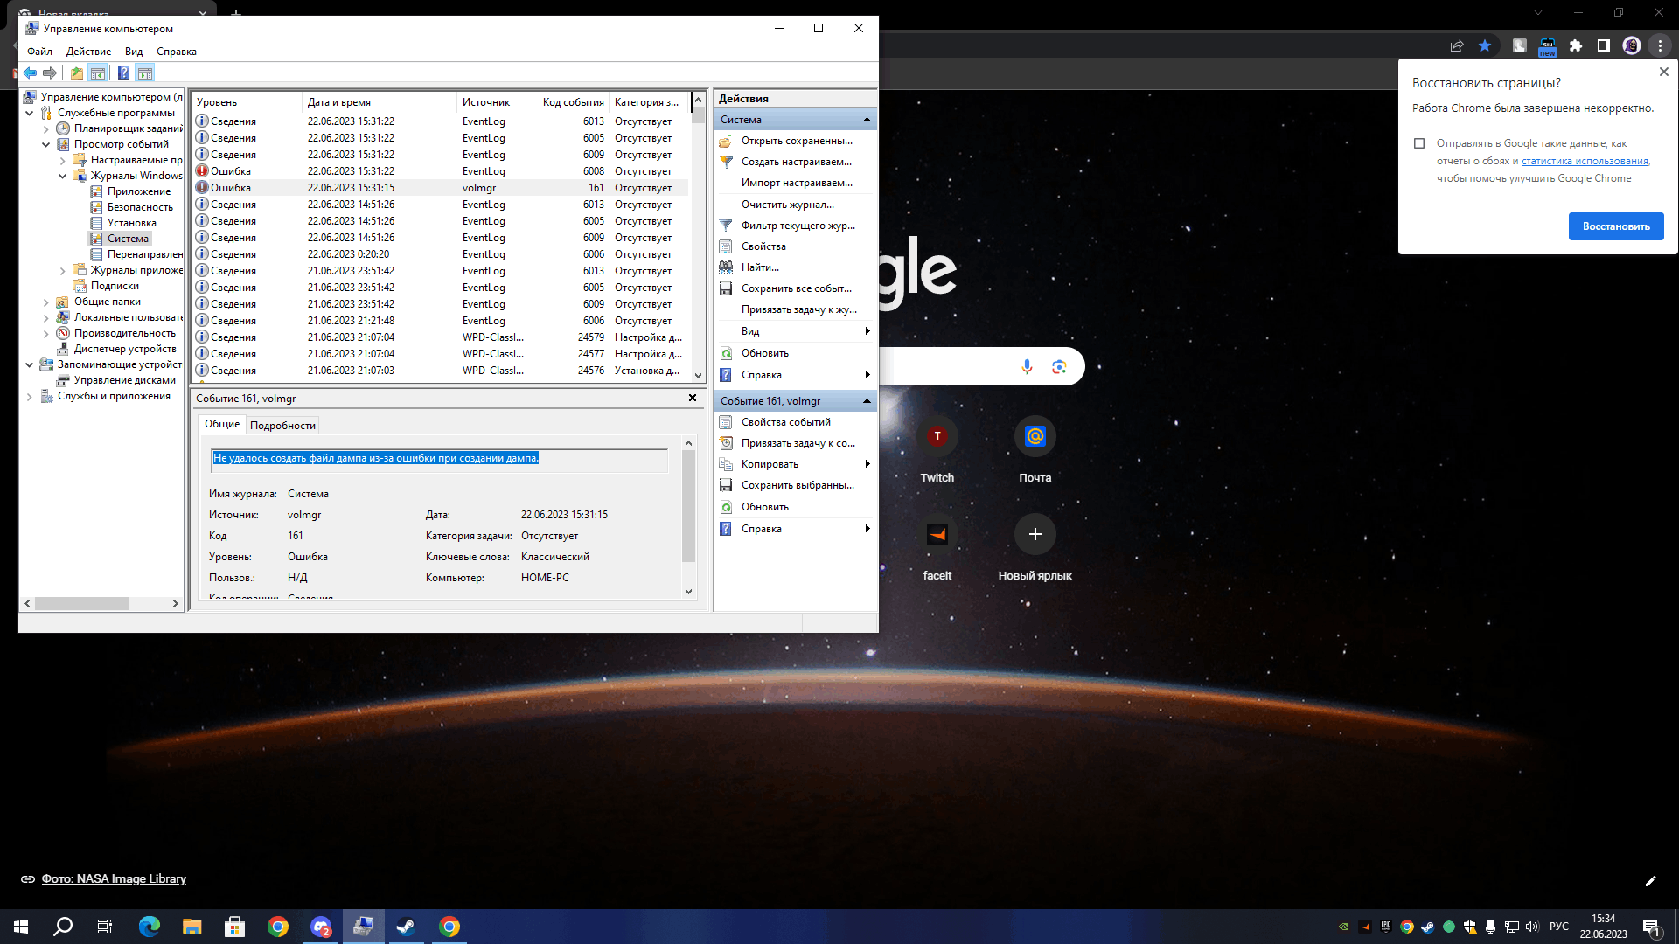This screenshot has width=1679, height=944.
Task: Click 'Найти...' action icon in sidebar
Action: (x=725, y=267)
